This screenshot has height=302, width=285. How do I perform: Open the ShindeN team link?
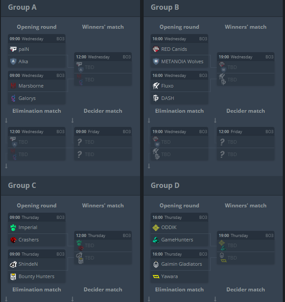point(28,264)
